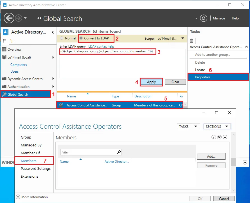Screen dimensions: 250x203
Task: Select the Normal search radio button
Action: 62,38
